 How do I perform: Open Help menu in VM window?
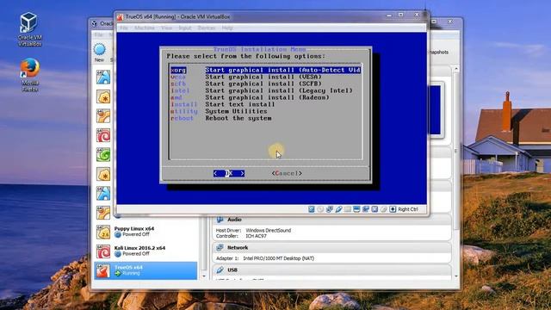(x=227, y=28)
